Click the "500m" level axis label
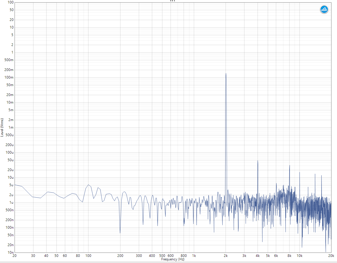337x263 pixels. pyautogui.click(x=9, y=60)
